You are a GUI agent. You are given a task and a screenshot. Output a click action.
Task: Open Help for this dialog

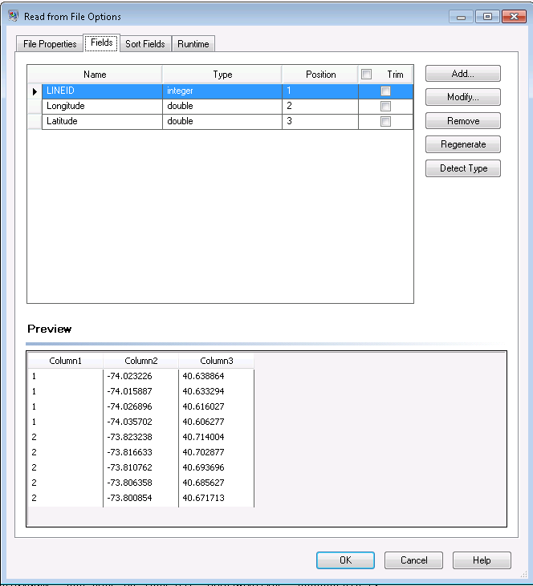click(x=482, y=560)
